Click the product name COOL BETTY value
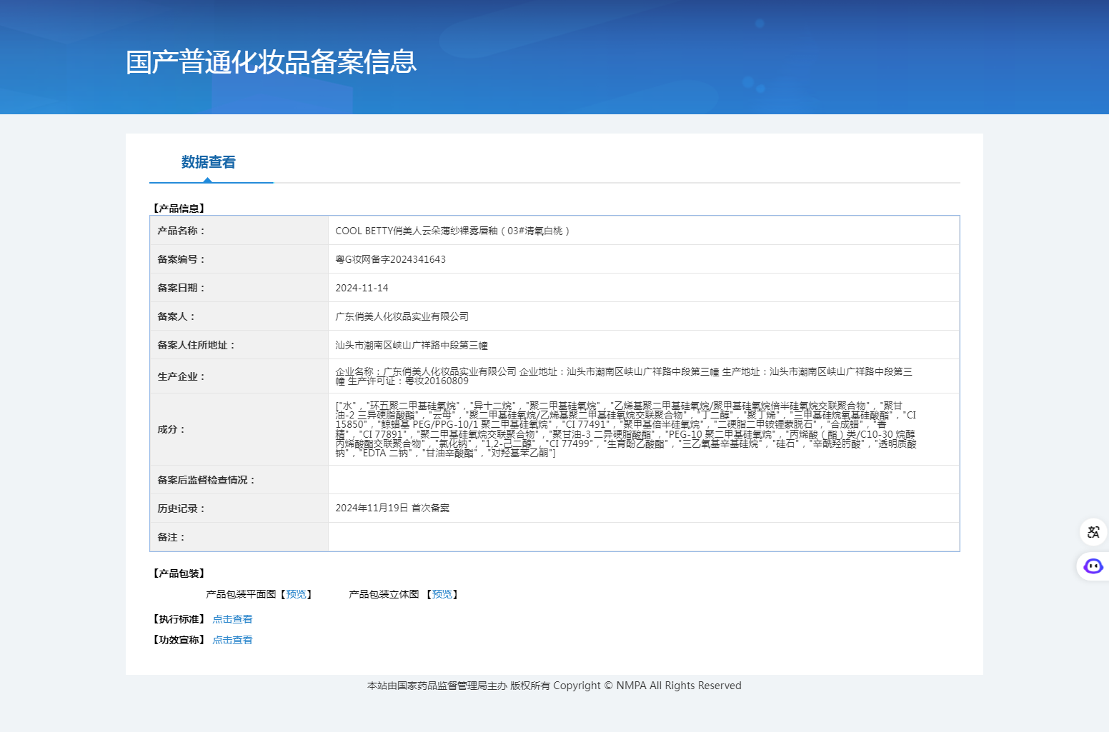 point(452,231)
